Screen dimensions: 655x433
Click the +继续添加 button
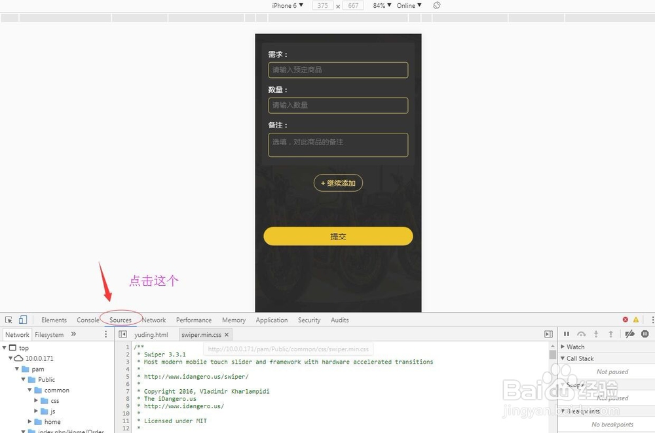pyautogui.click(x=338, y=182)
